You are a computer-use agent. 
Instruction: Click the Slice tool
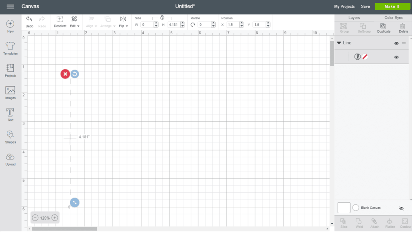click(x=344, y=223)
